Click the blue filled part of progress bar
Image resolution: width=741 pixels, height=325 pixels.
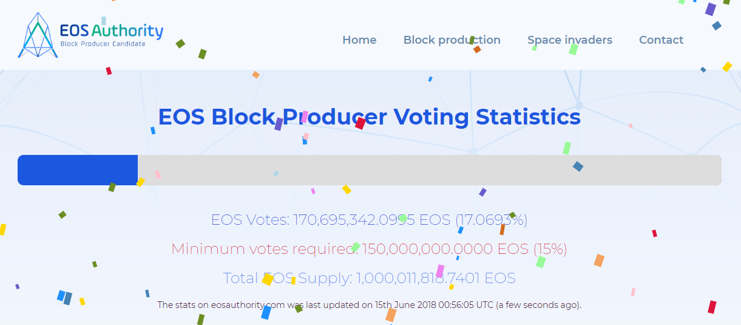[78, 170]
